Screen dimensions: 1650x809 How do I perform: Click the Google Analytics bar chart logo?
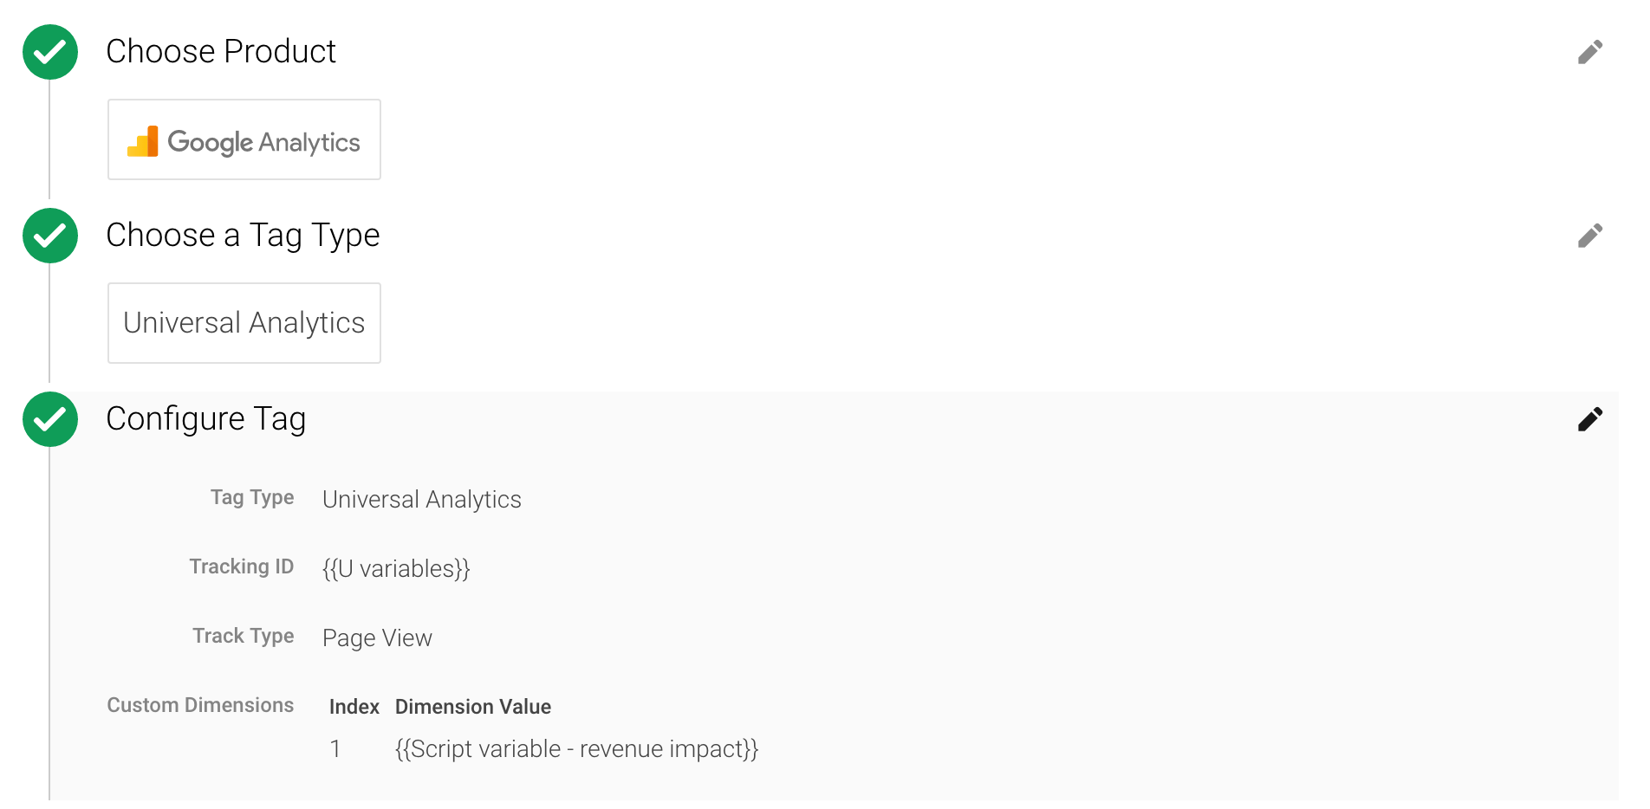143,141
